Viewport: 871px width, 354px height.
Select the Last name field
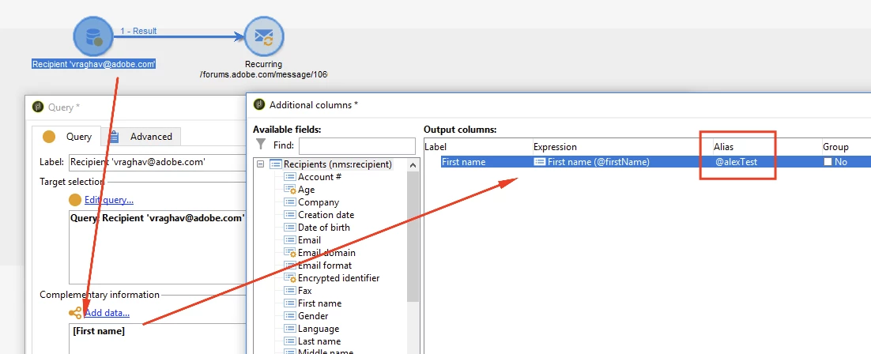click(x=319, y=341)
